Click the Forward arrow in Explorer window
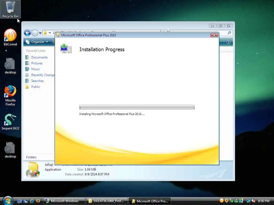 [35, 33]
